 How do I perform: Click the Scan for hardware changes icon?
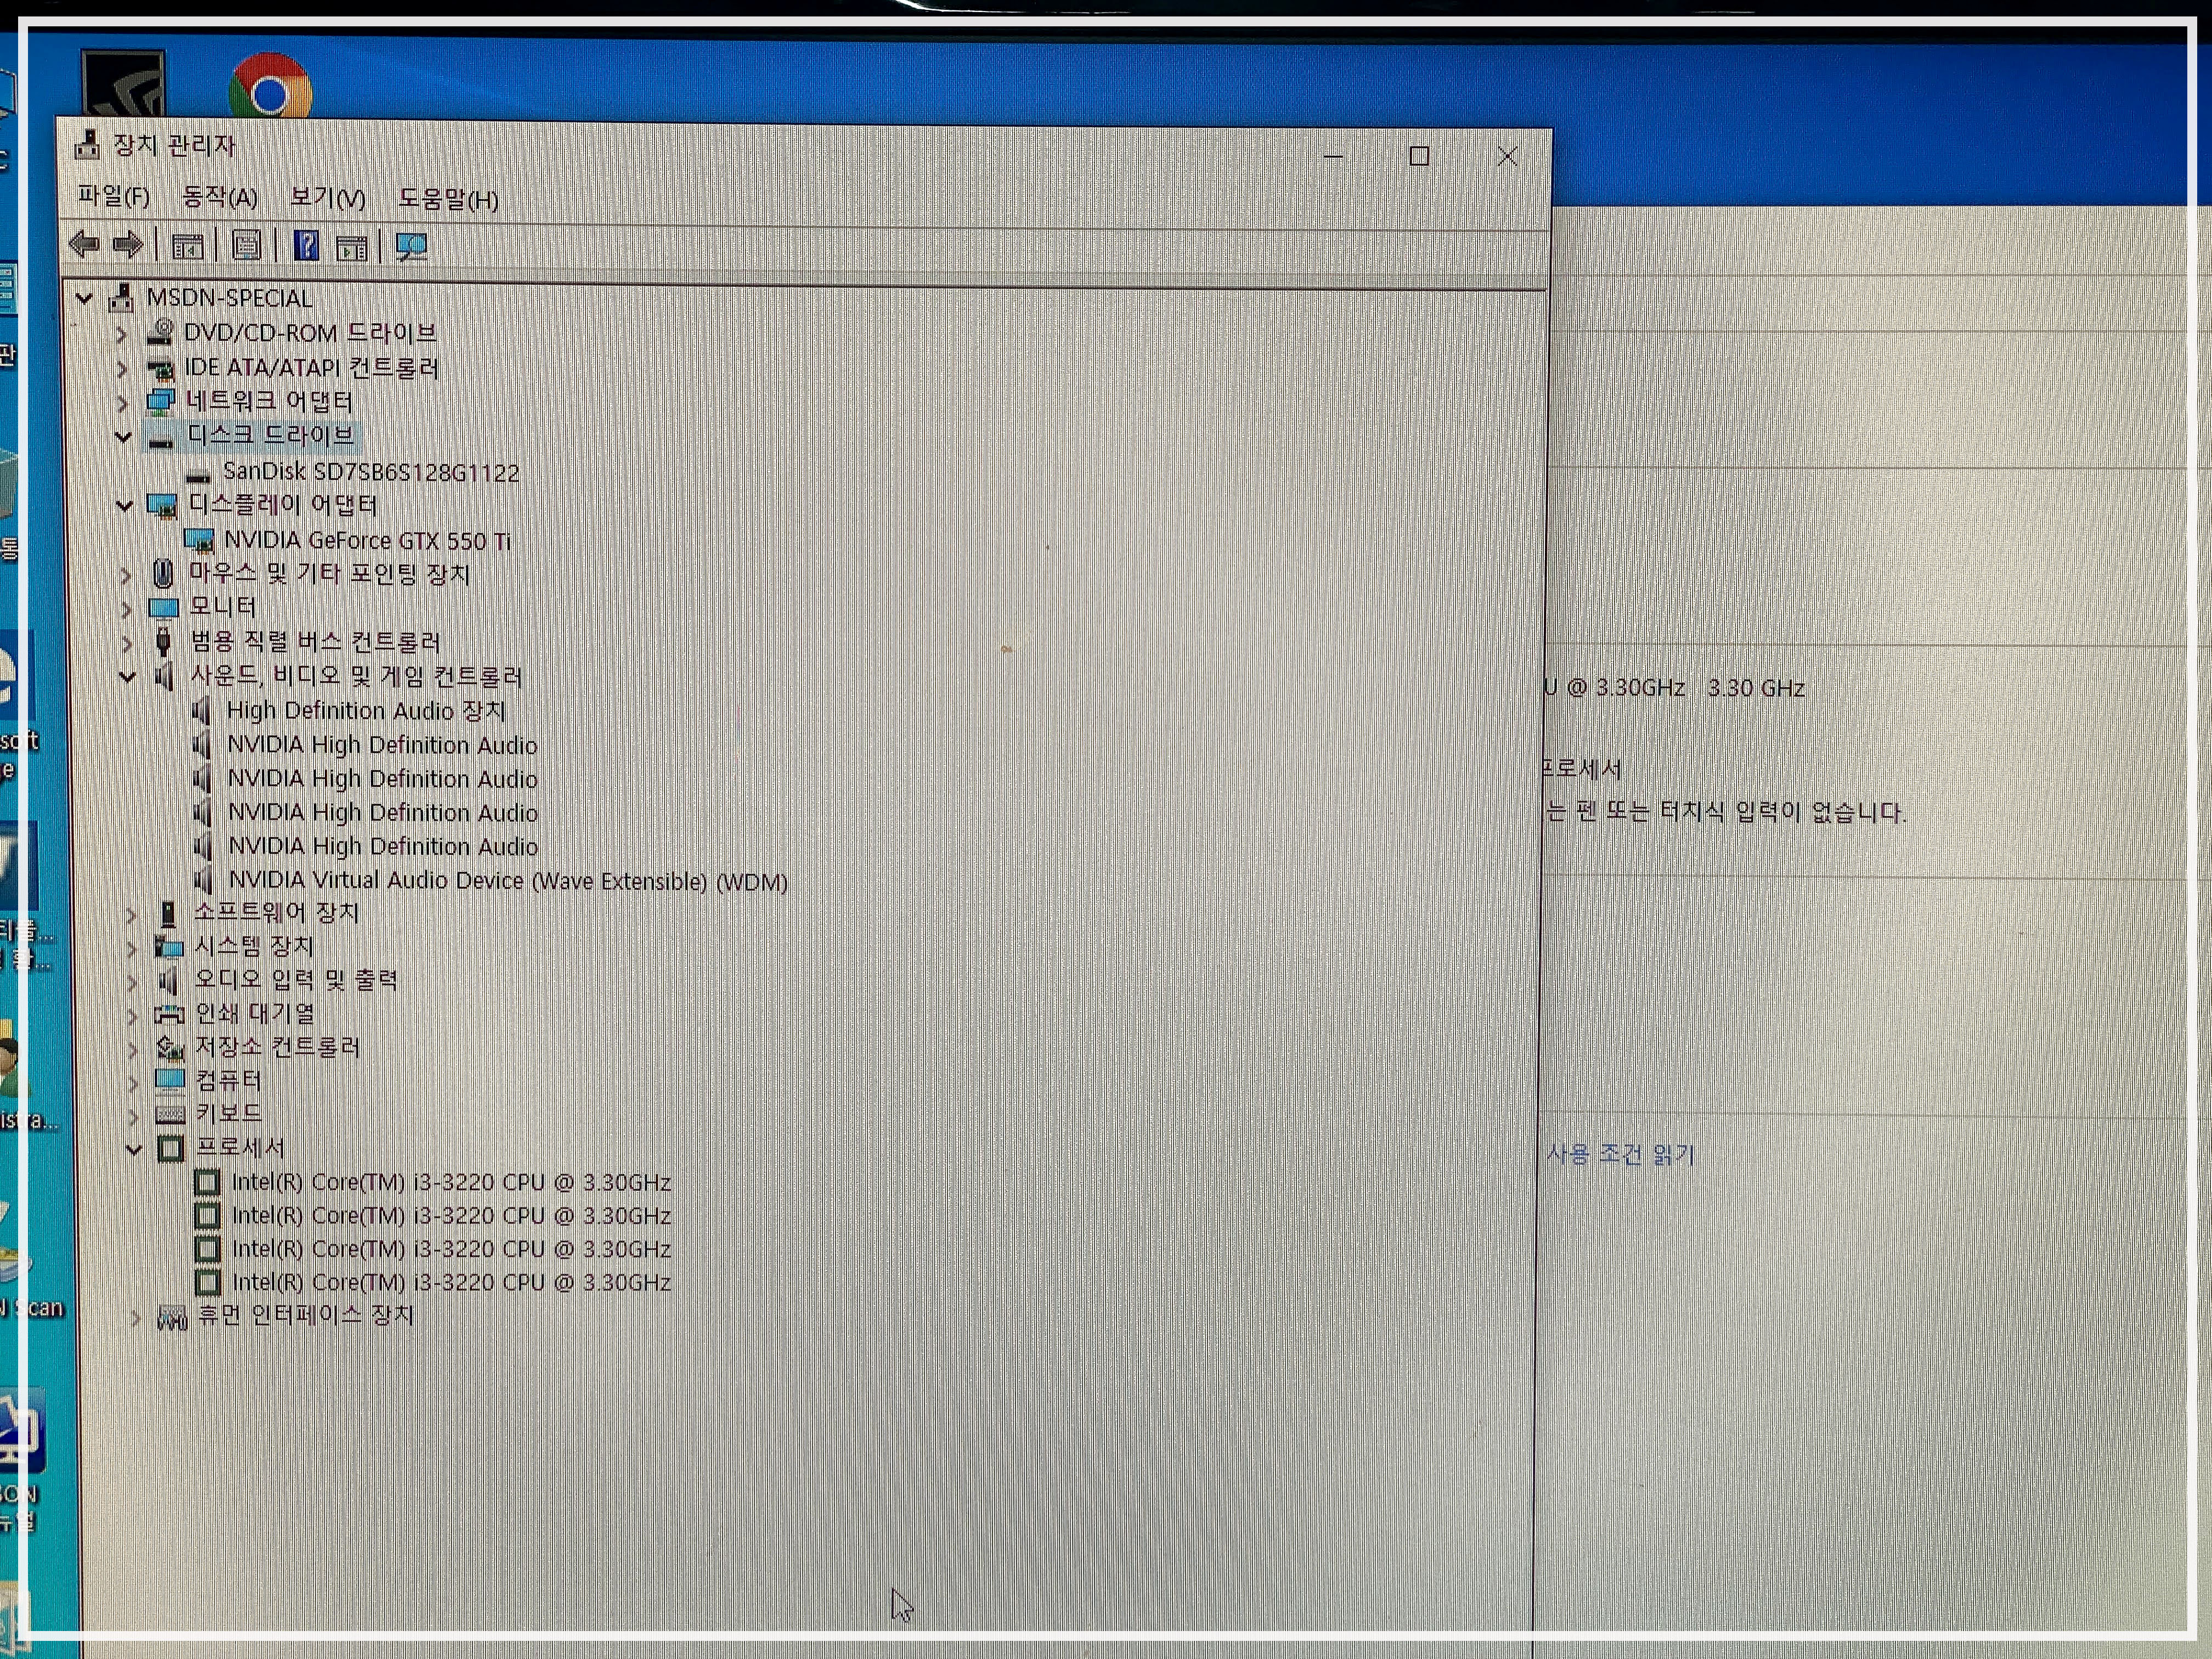411,247
